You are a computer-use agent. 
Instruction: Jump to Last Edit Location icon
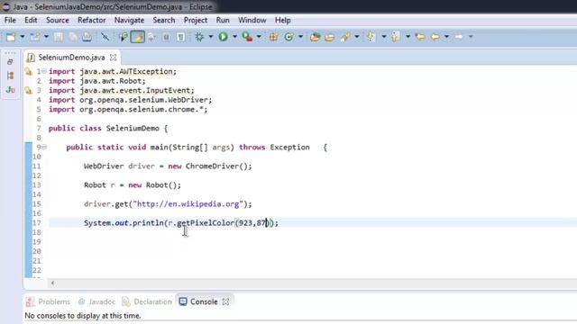click(x=420, y=37)
